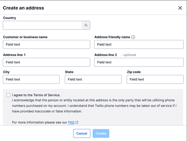
Task: Focus the City text field
Action: pyautogui.click(x=31, y=79)
